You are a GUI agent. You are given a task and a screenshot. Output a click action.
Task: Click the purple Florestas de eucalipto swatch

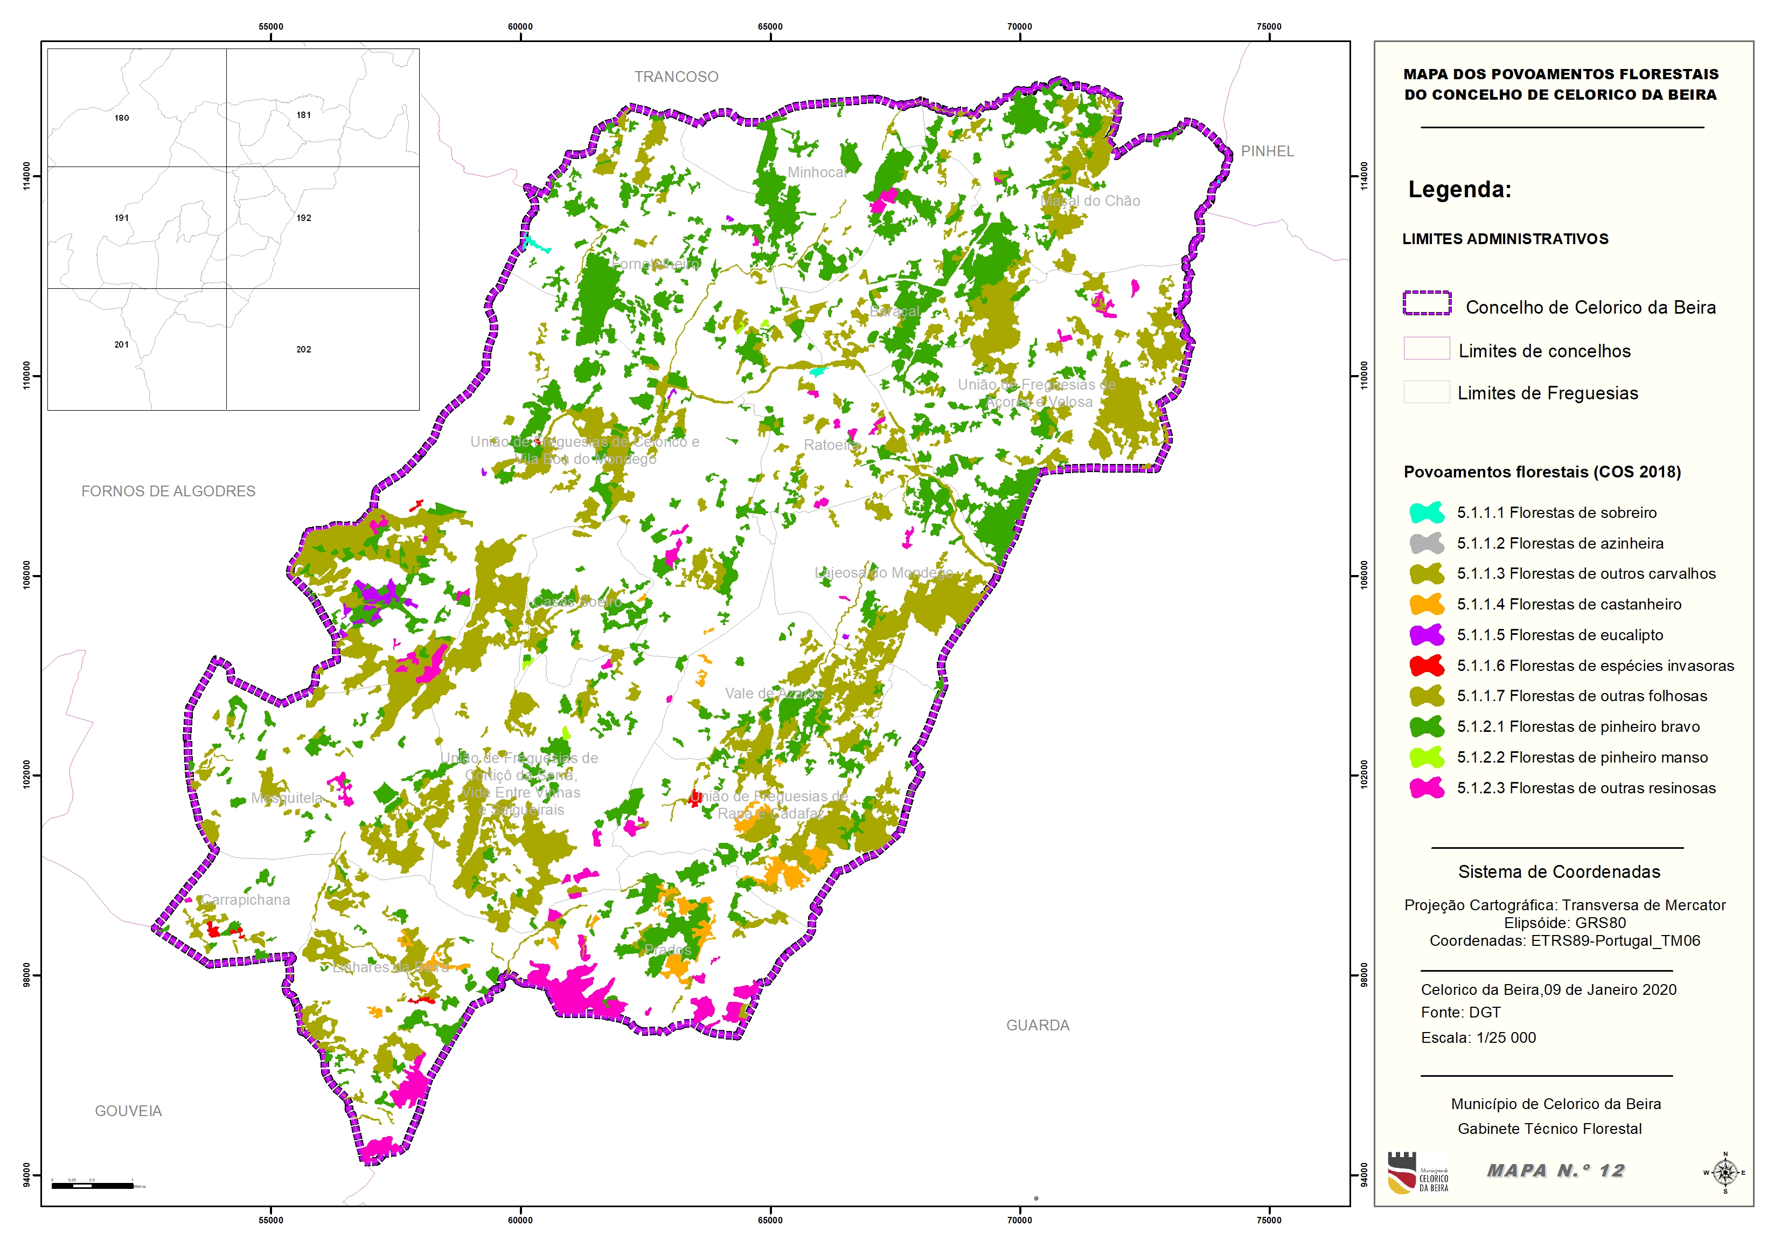click(1427, 635)
